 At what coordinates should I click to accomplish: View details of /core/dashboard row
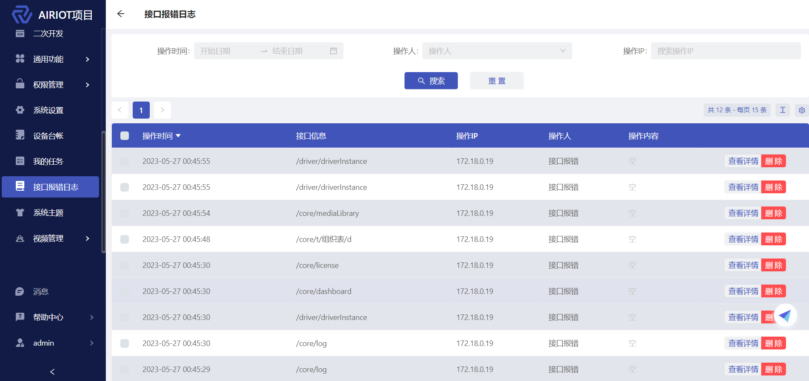point(743,291)
